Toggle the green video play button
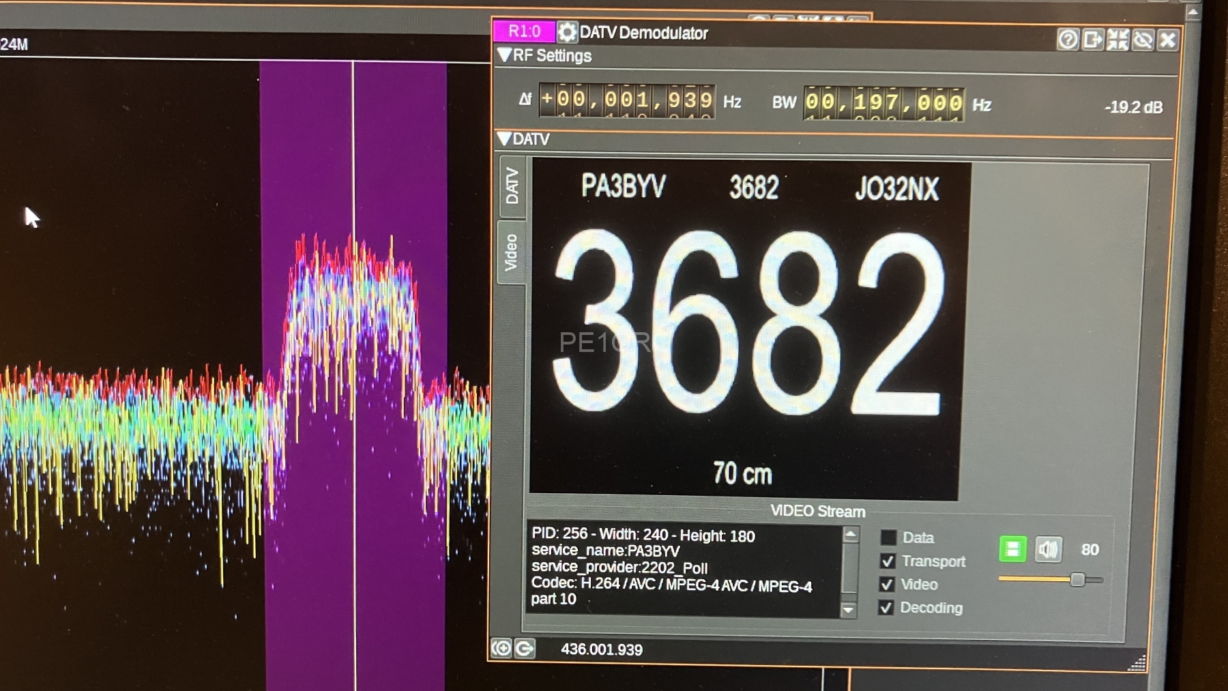Viewport: 1228px width, 691px height. pos(1012,549)
